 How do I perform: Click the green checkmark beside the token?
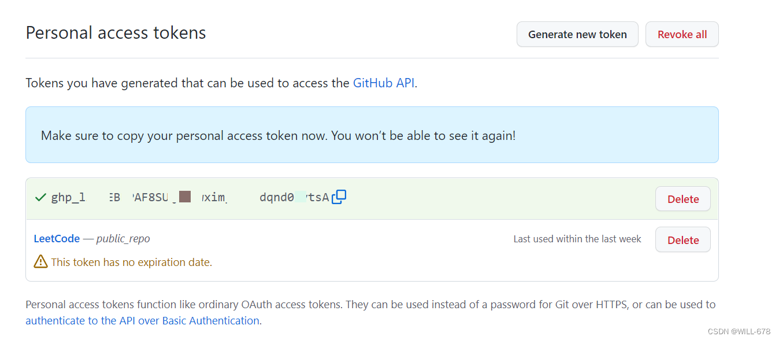40,197
